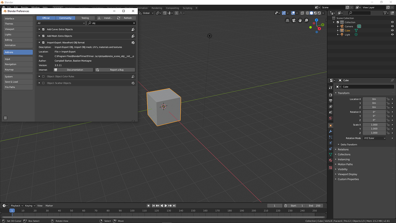
Task: Disable the Import-Export Wavefront OBJ addon checkbox
Action: [x=43, y=43]
